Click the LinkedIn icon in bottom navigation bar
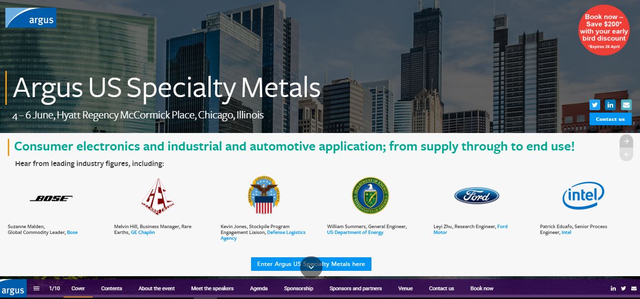This screenshot has height=299, width=640. click(x=613, y=288)
